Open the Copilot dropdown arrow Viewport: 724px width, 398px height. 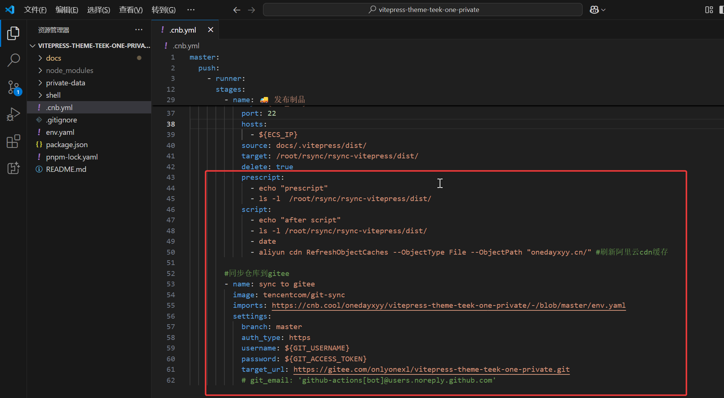[x=603, y=10]
